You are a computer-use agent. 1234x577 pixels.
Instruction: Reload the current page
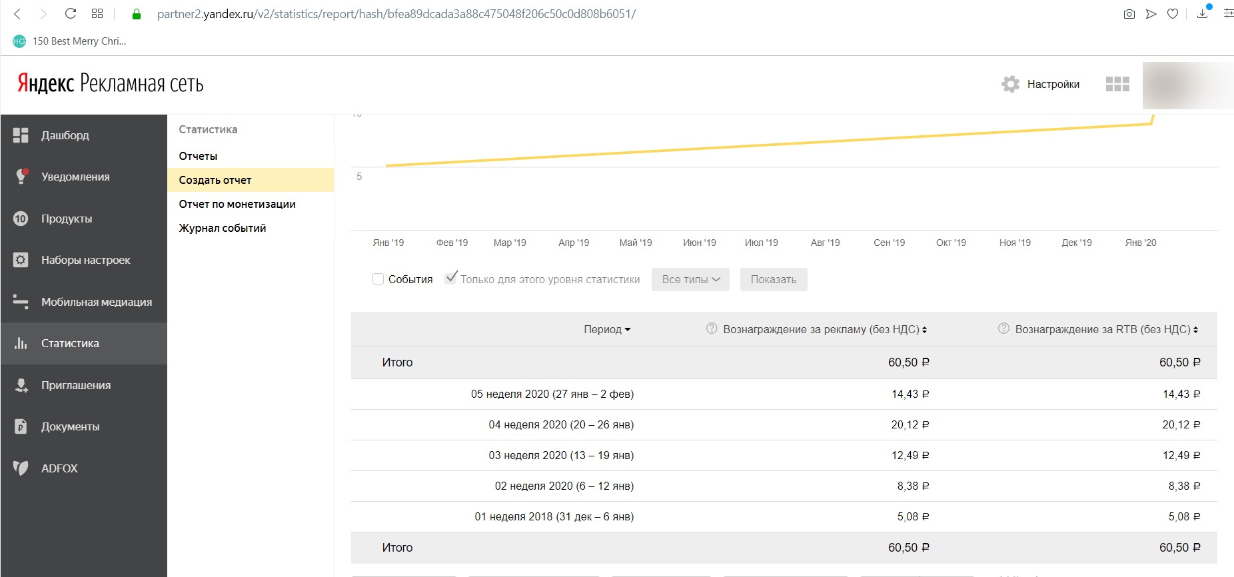click(71, 14)
